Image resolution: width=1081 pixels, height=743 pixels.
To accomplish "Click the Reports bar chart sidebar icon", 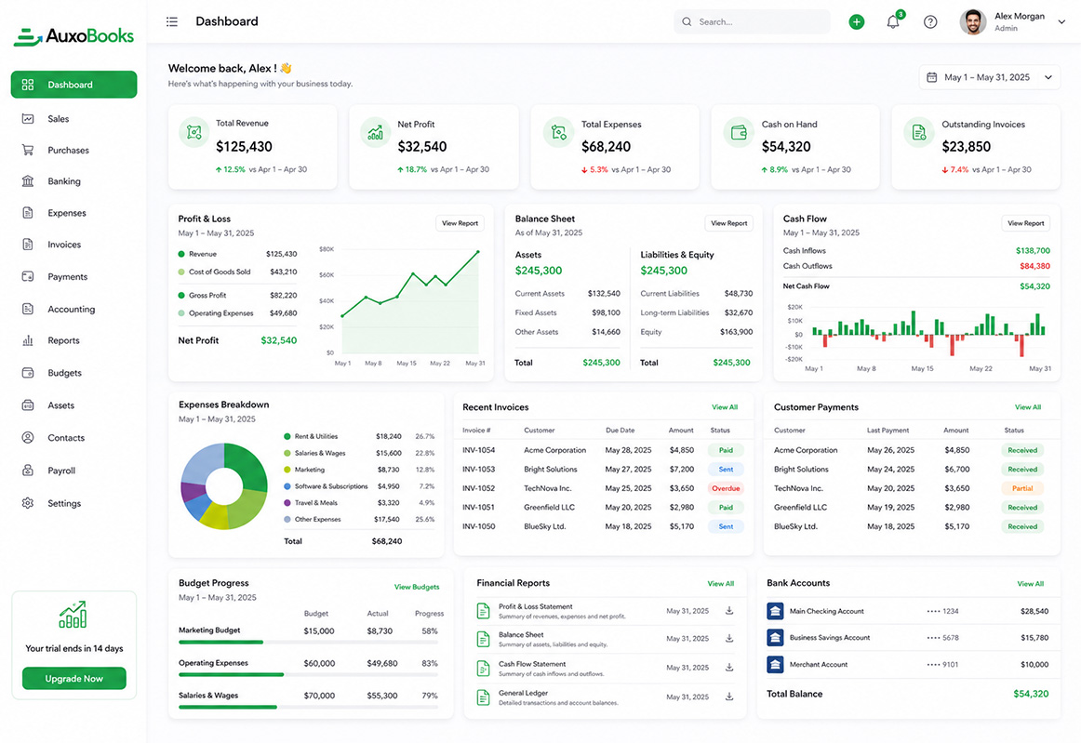I will pos(28,340).
